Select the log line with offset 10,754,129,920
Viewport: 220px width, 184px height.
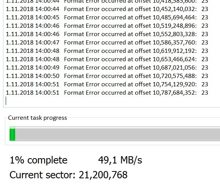tap(107, 84)
